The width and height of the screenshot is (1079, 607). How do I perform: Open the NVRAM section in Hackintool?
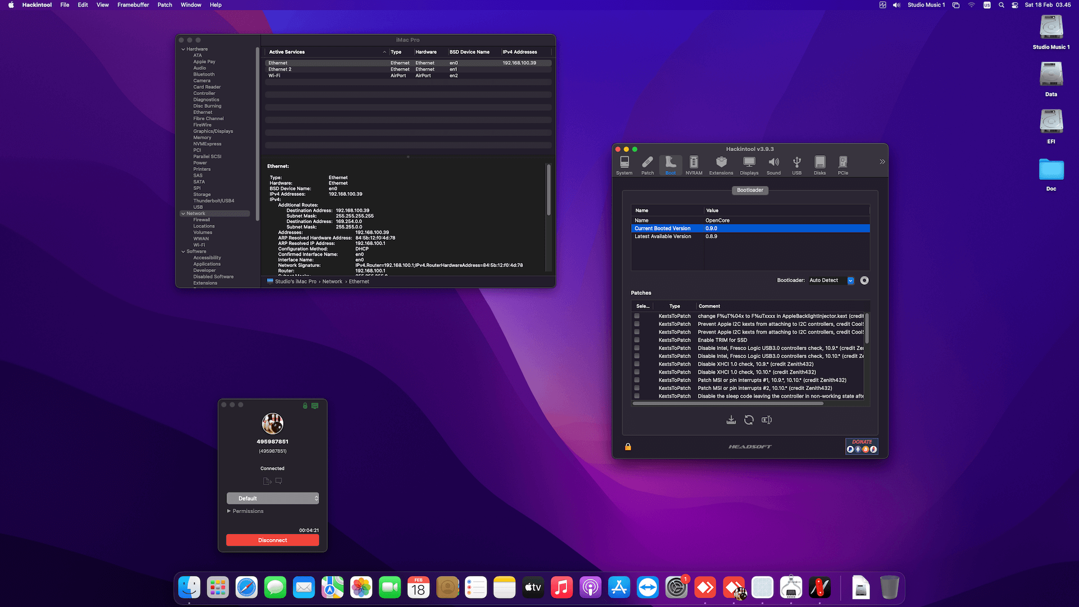click(x=694, y=166)
